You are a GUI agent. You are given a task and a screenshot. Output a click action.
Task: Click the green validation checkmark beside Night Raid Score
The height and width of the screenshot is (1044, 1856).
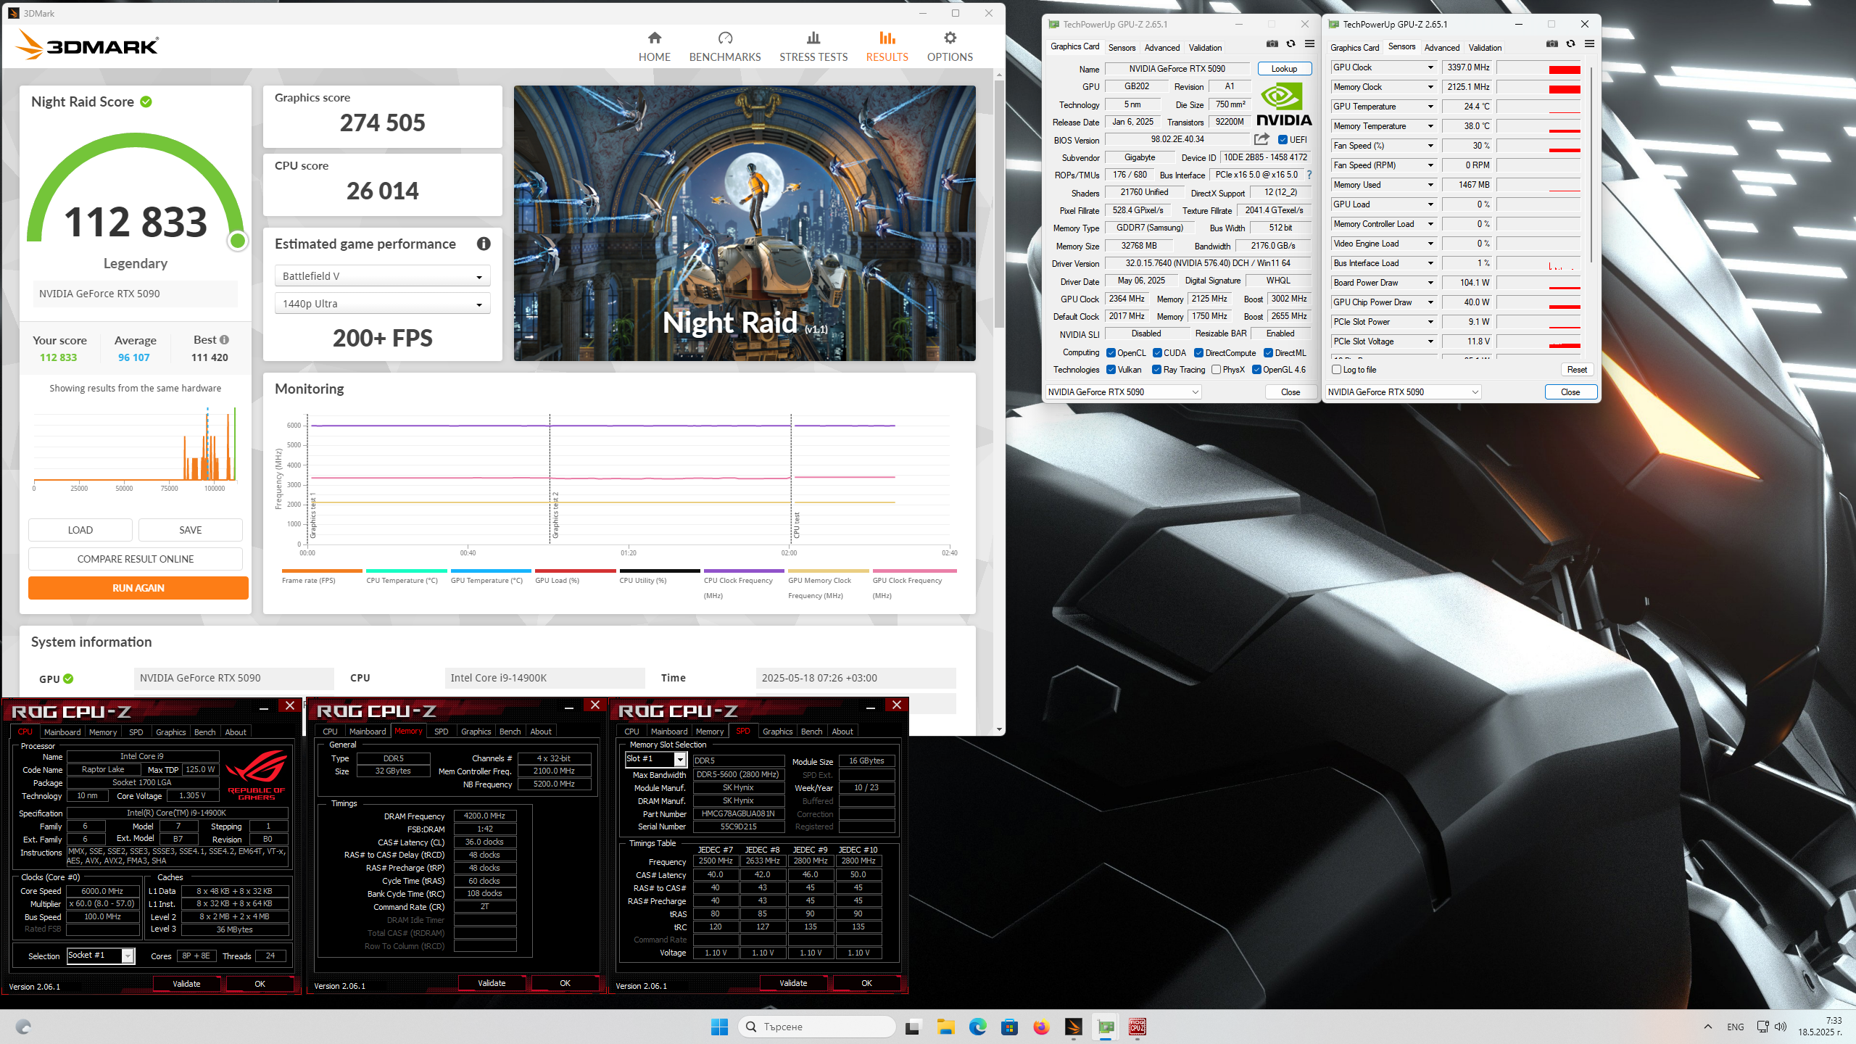(146, 101)
